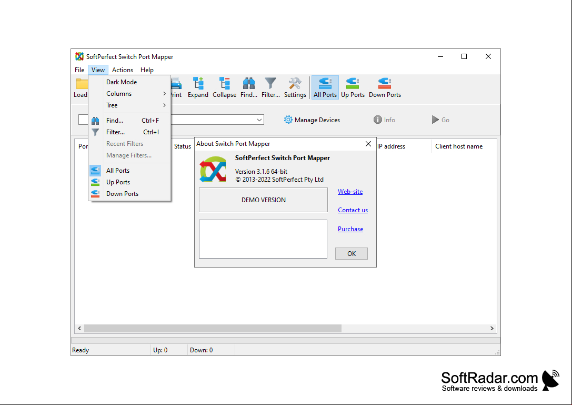Click the Down Ports icon in View menu
Image resolution: width=572 pixels, height=405 pixels.
pos(95,194)
